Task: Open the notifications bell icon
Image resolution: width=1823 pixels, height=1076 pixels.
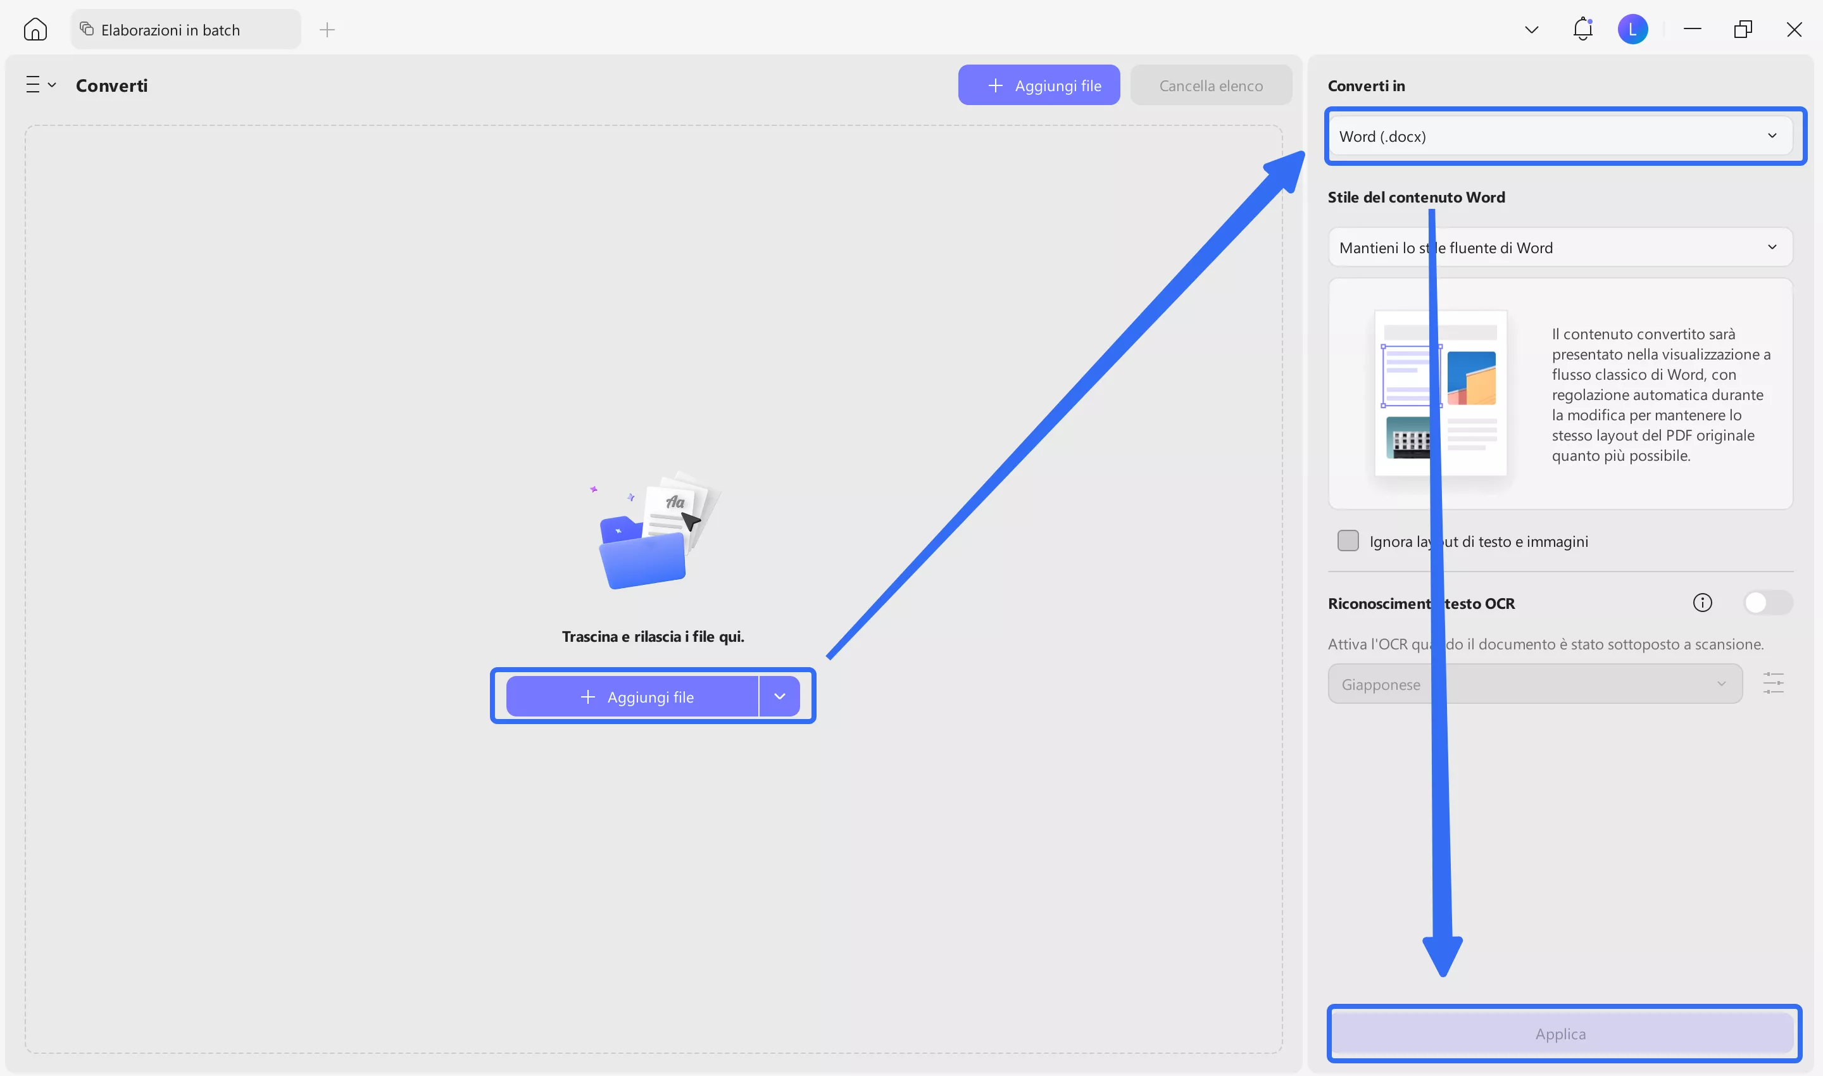Action: 1582,30
